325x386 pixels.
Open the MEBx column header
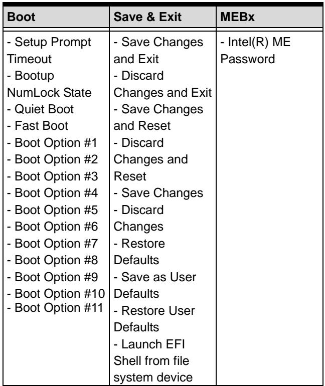237,17
